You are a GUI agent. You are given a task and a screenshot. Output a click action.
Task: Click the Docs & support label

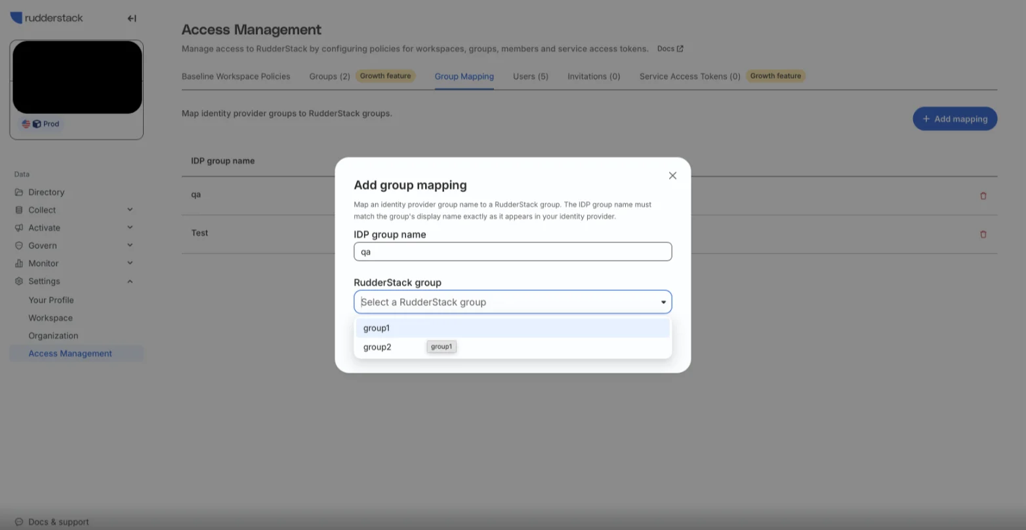(58, 522)
